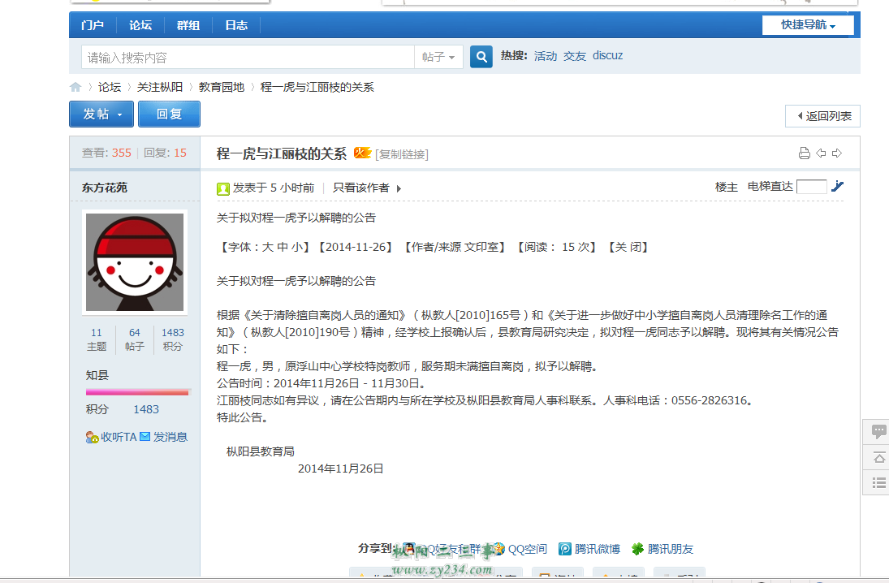Open the 群组 navigation tab

pyautogui.click(x=188, y=25)
